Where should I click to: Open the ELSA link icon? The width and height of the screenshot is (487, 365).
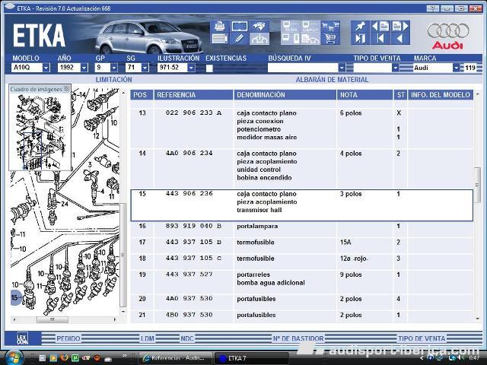click(x=291, y=27)
